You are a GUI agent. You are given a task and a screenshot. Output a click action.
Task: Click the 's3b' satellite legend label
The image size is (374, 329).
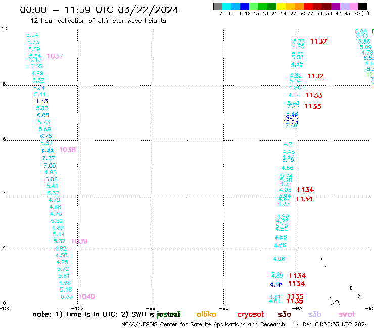314,314
